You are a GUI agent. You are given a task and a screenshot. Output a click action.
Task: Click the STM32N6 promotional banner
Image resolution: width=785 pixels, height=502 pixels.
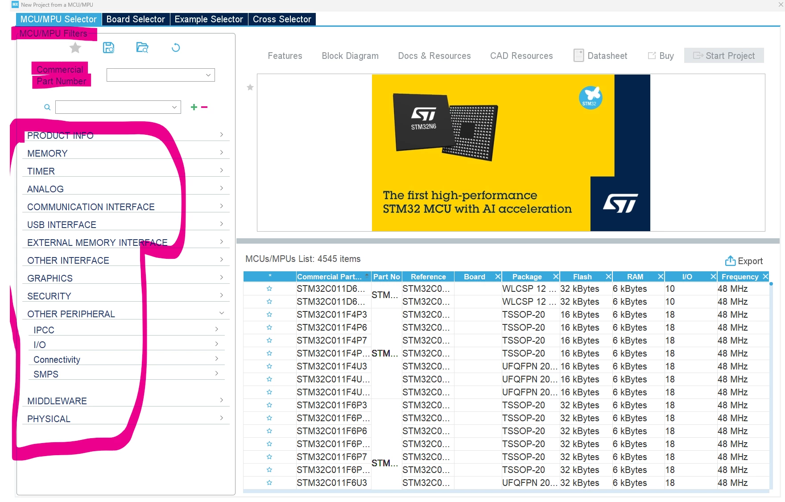click(511, 153)
